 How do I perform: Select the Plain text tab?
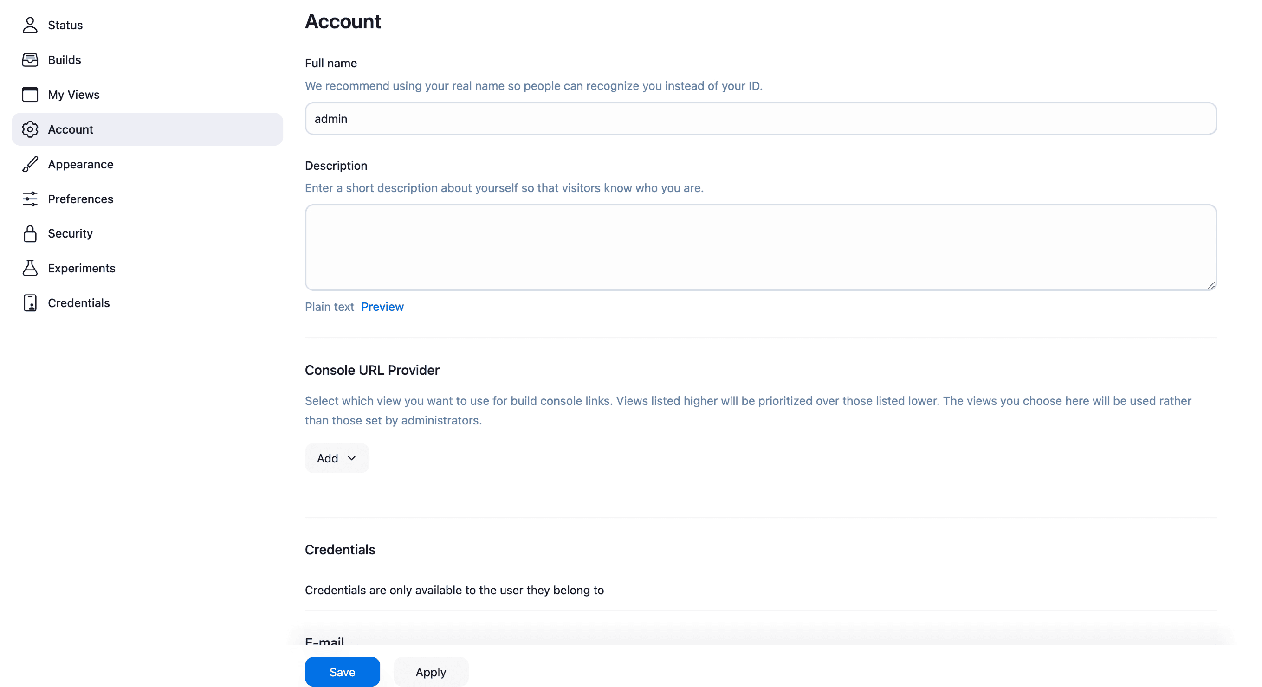tap(329, 307)
